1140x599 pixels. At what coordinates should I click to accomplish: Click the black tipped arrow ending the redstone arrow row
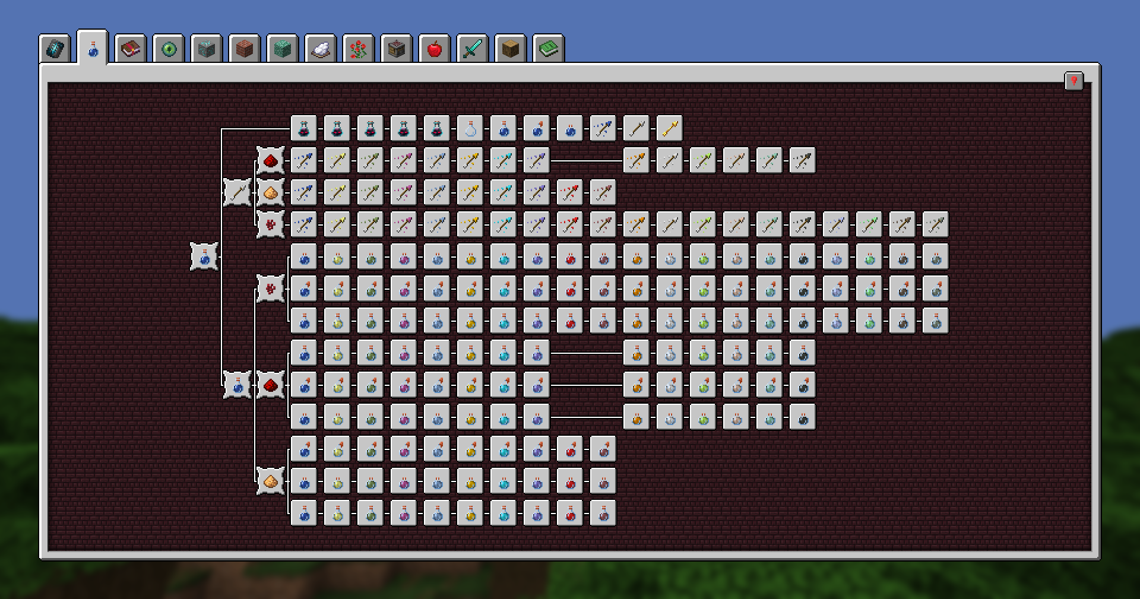point(803,161)
